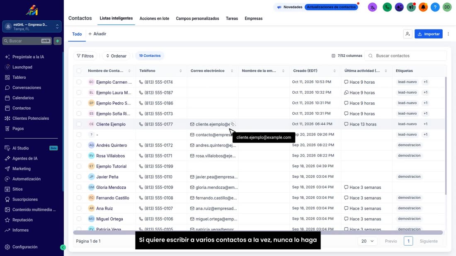Viewport: 456px width, 256px height.
Task: Sort by Última actividad column arrows
Action: tap(386, 71)
